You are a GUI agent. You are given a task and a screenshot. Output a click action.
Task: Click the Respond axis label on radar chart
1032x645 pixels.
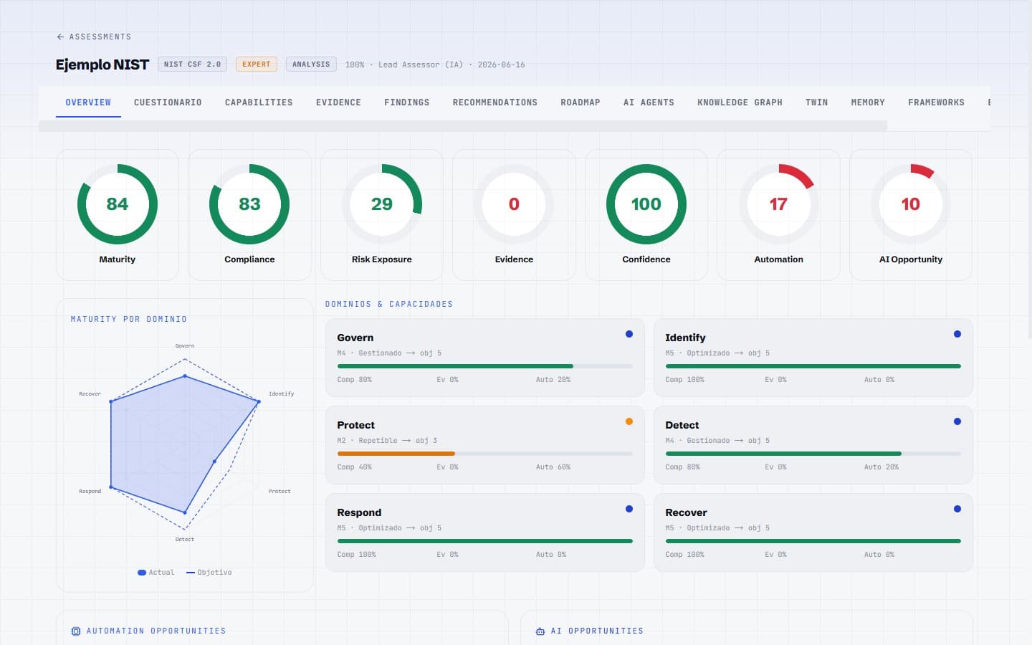point(90,492)
